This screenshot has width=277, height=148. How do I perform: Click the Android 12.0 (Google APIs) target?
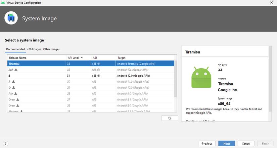click(133, 76)
